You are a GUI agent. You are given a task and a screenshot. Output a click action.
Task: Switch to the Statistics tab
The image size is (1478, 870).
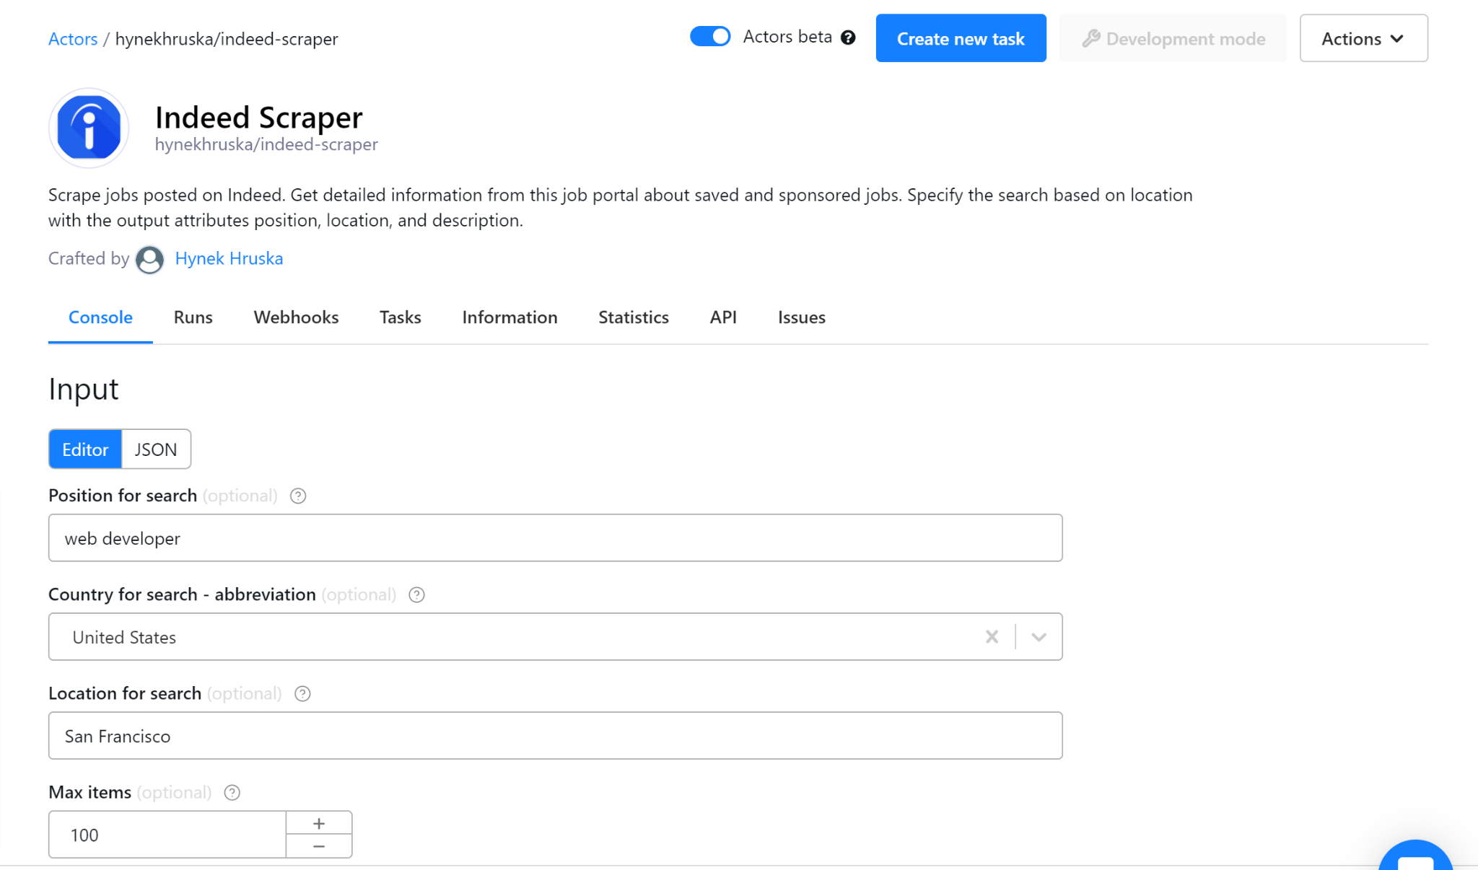(x=633, y=317)
